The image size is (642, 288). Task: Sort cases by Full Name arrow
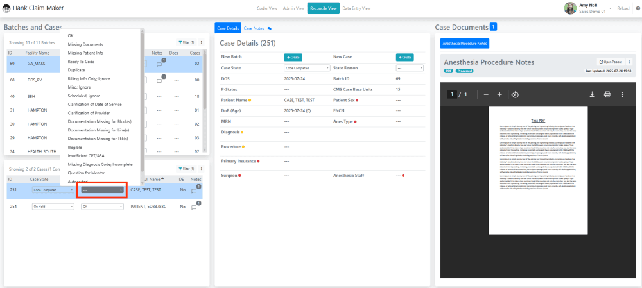point(162,179)
